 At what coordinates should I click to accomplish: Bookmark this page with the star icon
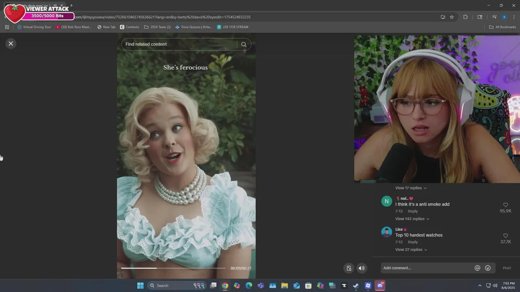click(x=452, y=17)
